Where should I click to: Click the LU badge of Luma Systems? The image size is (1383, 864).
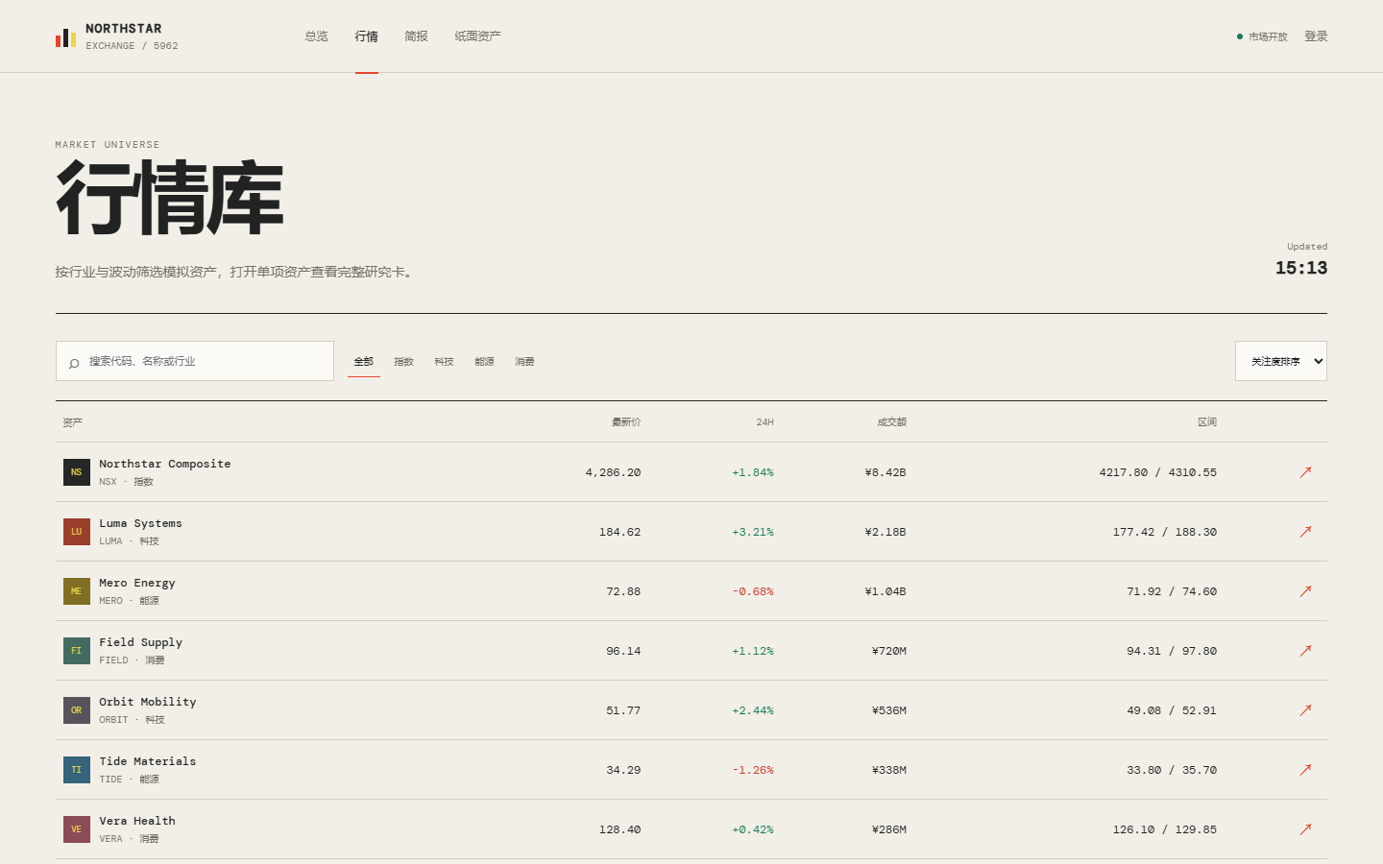tap(77, 532)
